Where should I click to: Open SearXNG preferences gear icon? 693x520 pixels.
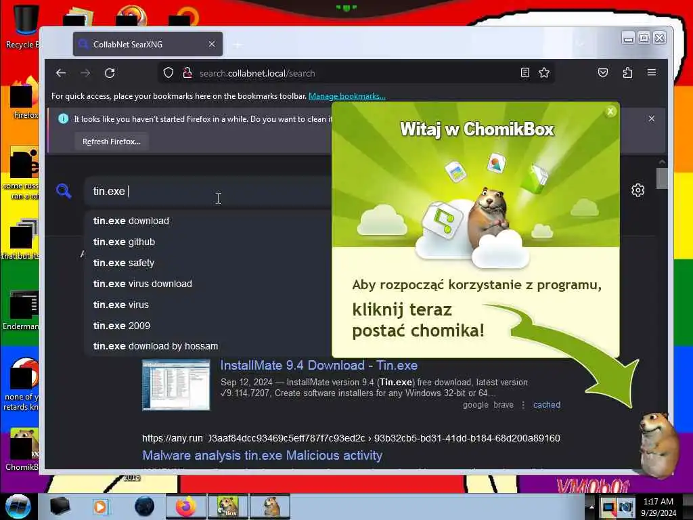coord(638,190)
